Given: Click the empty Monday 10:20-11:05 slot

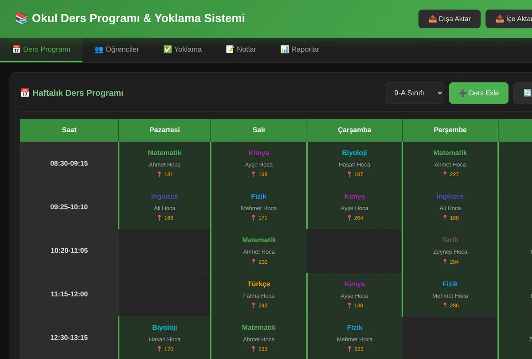Looking at the screenshot, I should pyautogui.click(x=164, y=251).
